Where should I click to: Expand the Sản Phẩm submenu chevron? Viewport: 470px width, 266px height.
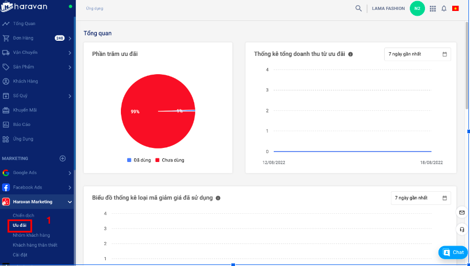pyautogui.click(x=70, y=67)
